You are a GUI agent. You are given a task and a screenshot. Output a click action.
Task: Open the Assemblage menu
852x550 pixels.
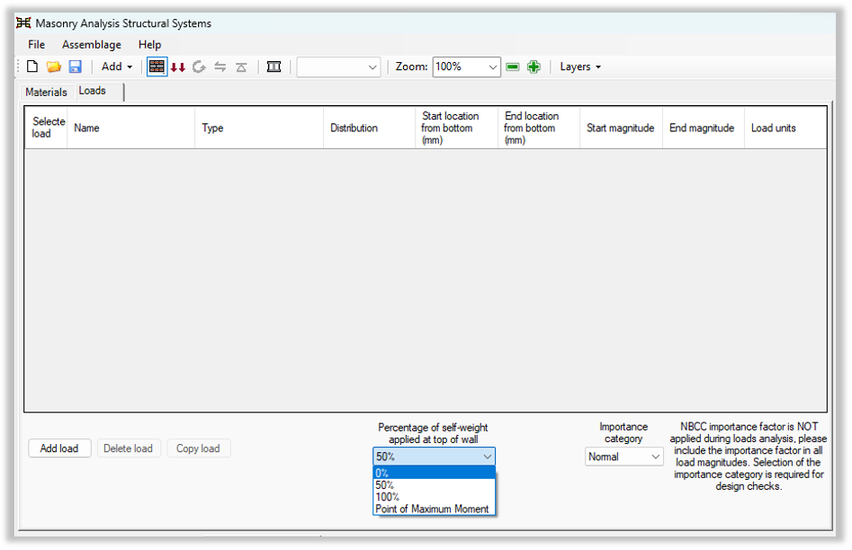[91, 44]
